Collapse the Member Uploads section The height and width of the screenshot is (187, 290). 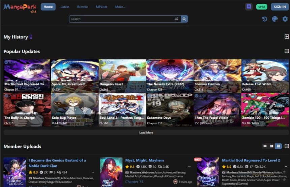287,146
